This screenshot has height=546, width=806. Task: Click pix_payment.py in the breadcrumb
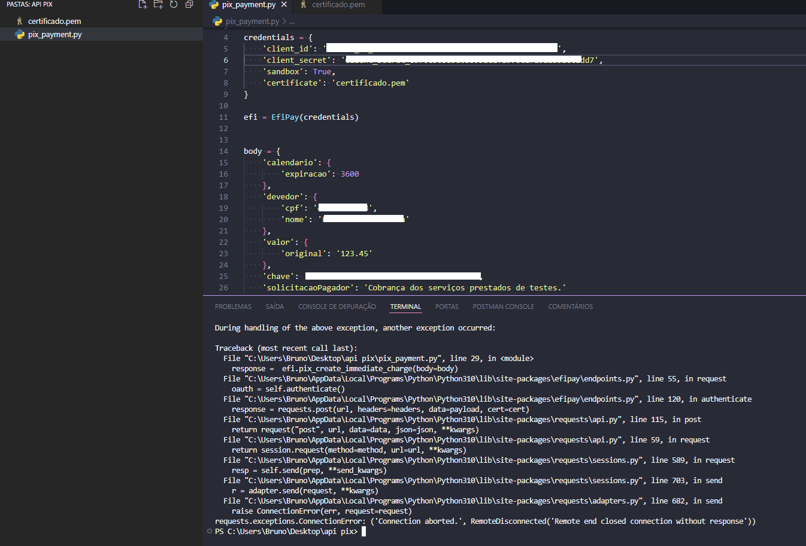252,21
